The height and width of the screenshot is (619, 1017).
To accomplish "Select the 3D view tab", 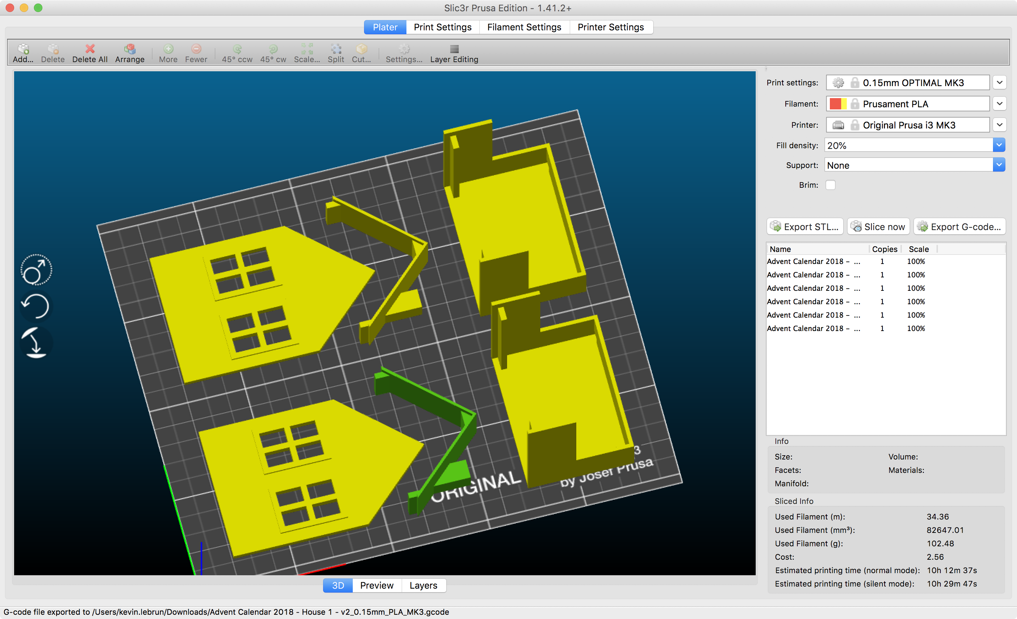I will pos(338,585).
